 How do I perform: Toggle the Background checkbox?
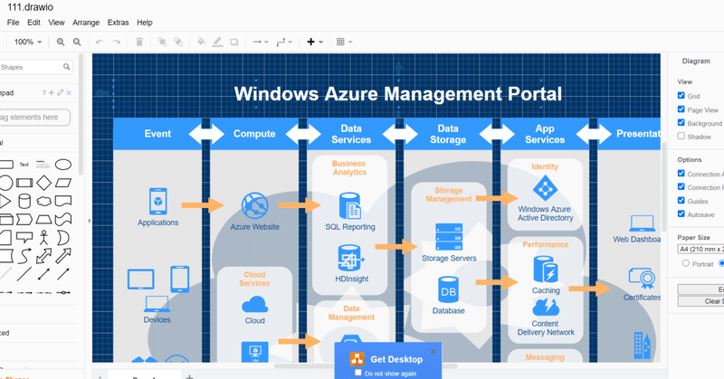point(681,123)
